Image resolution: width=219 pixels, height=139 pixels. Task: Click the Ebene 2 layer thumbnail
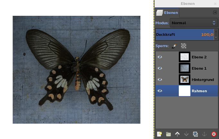(185, 57)
